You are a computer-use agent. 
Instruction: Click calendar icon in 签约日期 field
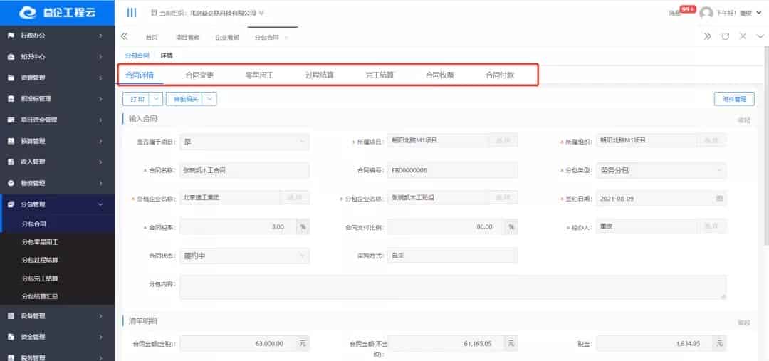coord(719,199)
